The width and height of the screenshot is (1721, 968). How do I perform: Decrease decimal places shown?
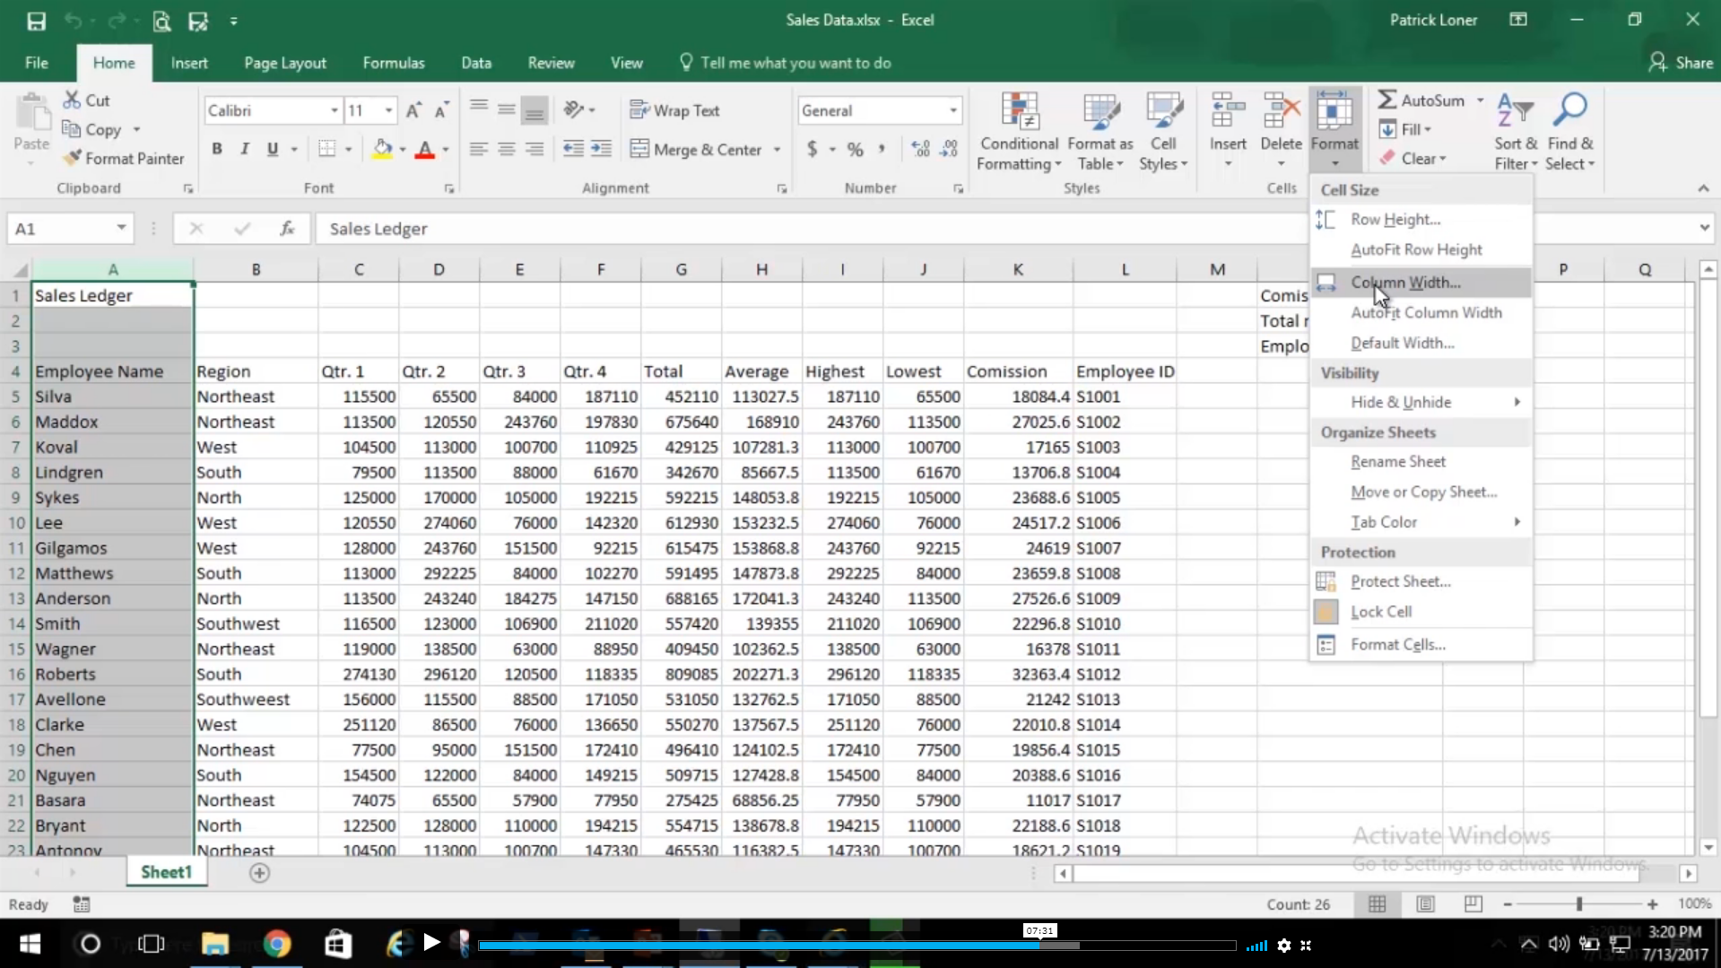(x=949, y=149)
